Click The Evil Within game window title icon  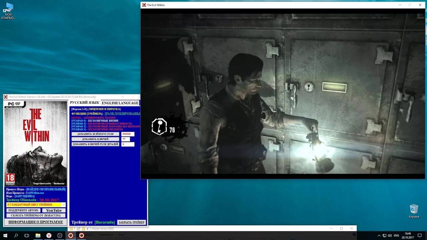(144, 5)
